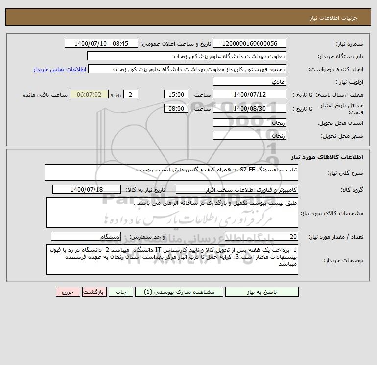Click the label استان محل تحویل

[x=340, y=123]
